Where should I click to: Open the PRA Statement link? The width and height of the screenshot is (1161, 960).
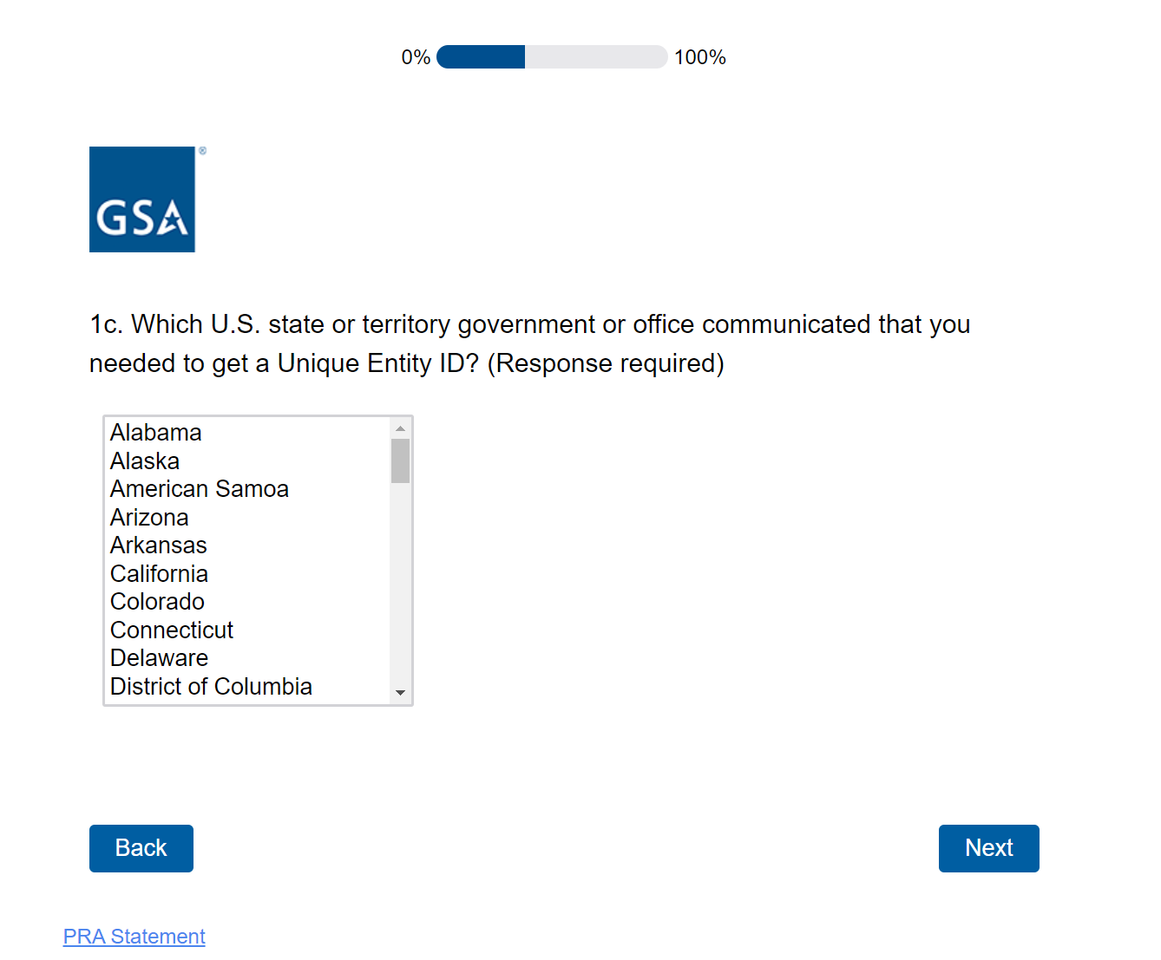coord(134,937)
